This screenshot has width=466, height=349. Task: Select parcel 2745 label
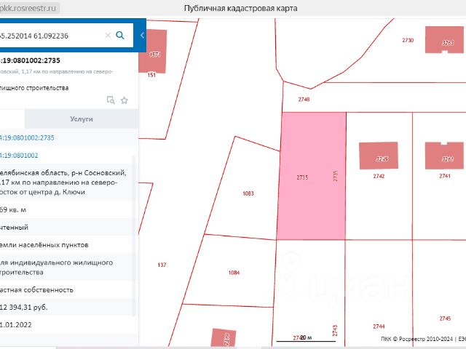(445, 318)
